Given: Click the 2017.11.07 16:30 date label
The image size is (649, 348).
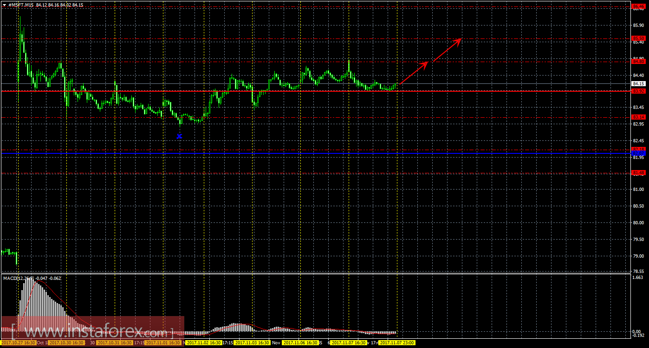Looking at the screenshot, I should [349, 343].
